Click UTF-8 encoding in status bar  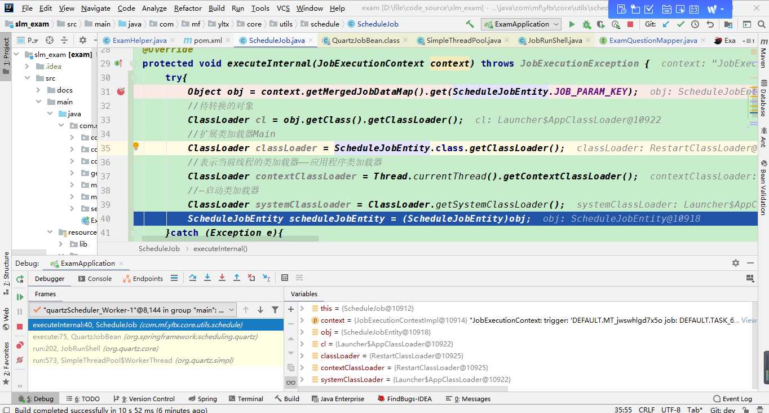[x=671, y=410]
